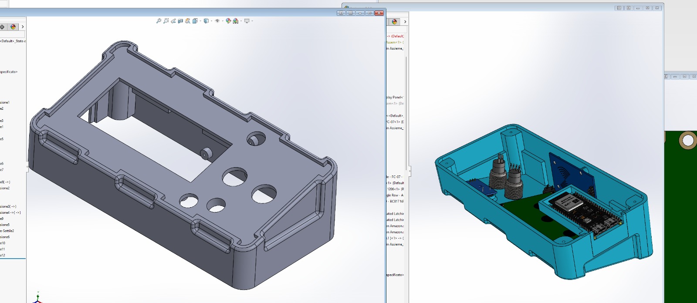Click the Display Style icon
This screenshot has height=303, width=697.
tap(206, 21)
